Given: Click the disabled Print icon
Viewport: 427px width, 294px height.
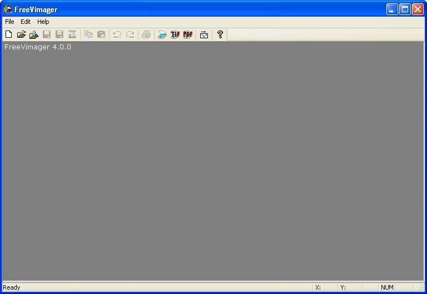Looking at the screenshot, I should pos(146,34).
